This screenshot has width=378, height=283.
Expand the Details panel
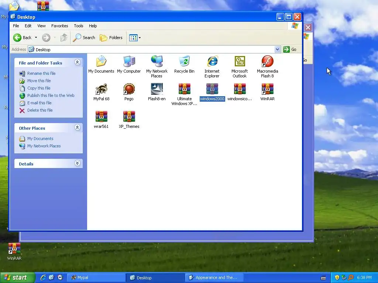tap(77, 163)
